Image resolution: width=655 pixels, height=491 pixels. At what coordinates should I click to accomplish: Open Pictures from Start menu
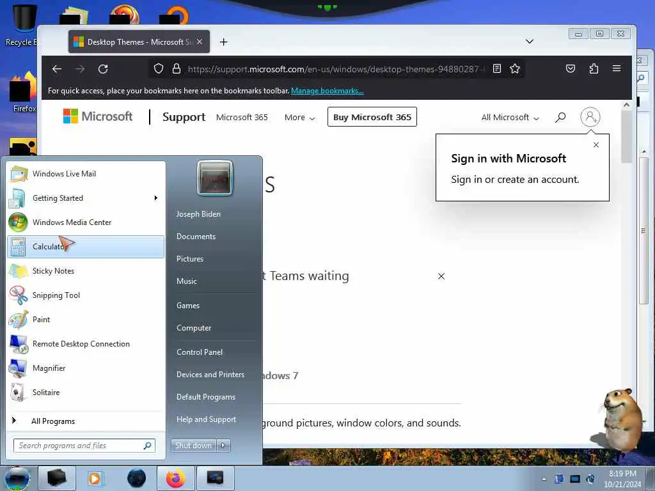click(x=190, y=259)
